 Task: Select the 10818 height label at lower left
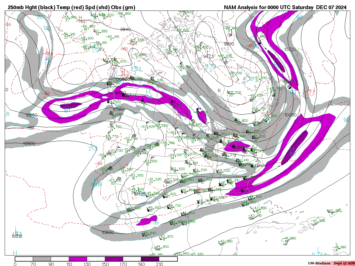pos(17,236)
